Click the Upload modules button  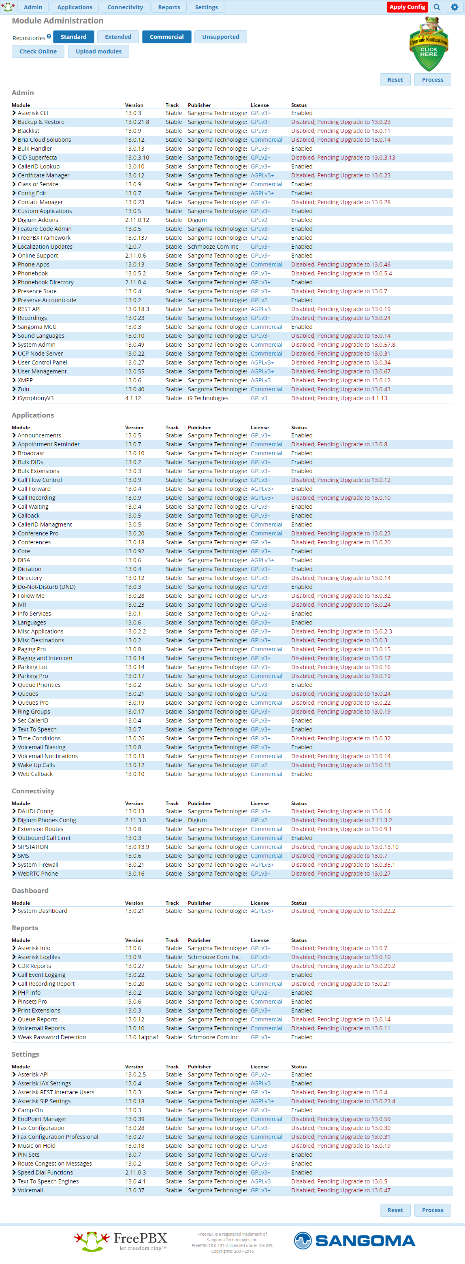tap(98, 51)
